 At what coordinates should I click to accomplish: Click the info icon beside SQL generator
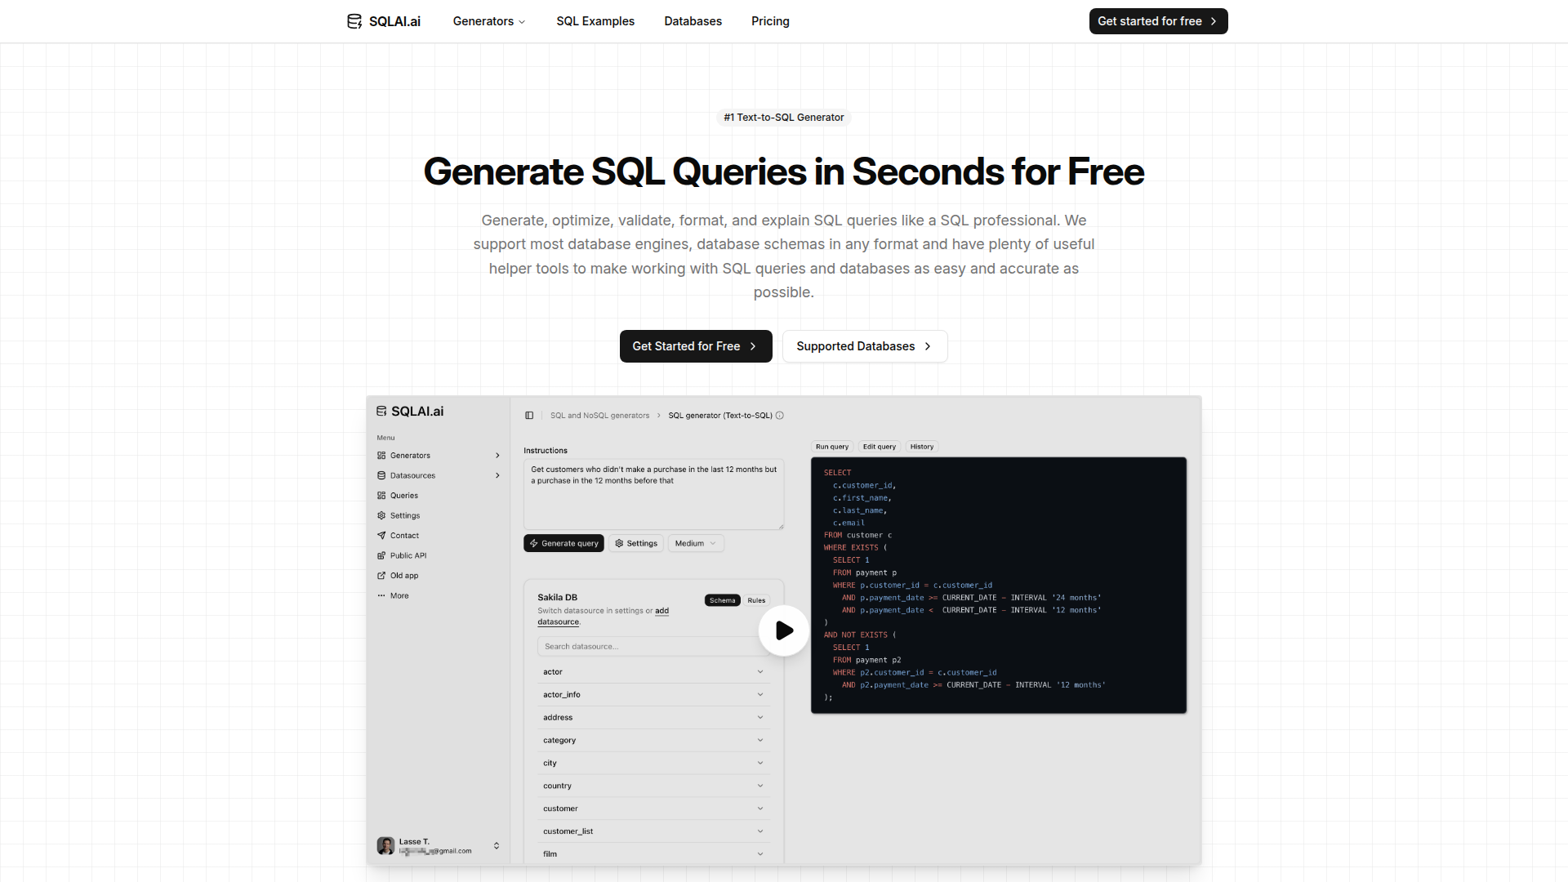[x=780, y=416]
